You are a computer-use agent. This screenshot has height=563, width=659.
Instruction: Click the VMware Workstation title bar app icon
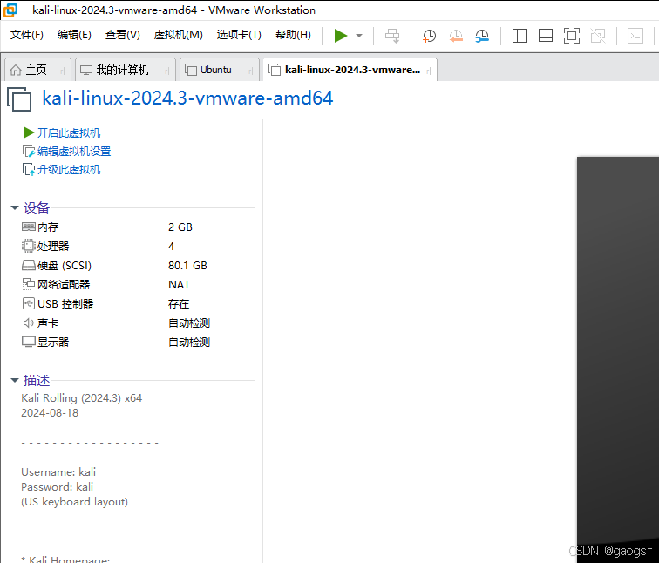[x=10, y=10]
